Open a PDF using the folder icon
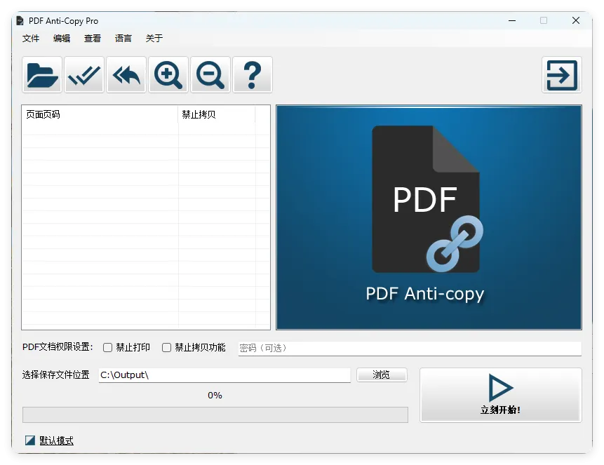 click(x=41, y=74)
